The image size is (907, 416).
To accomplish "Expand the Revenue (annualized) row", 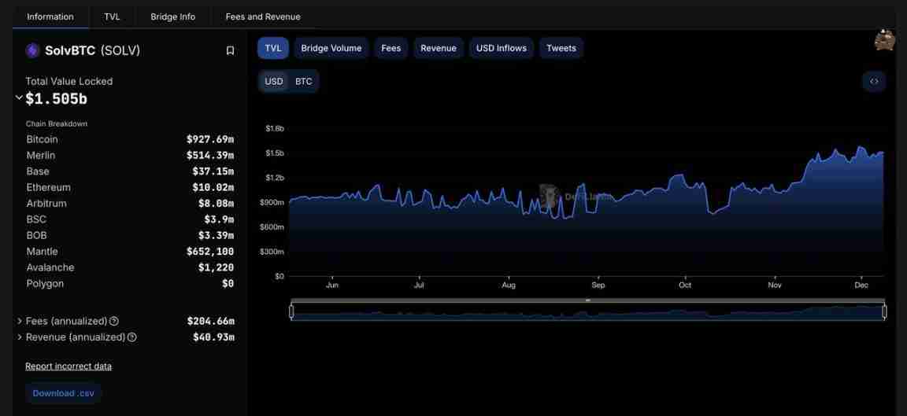I will (20, 337).
